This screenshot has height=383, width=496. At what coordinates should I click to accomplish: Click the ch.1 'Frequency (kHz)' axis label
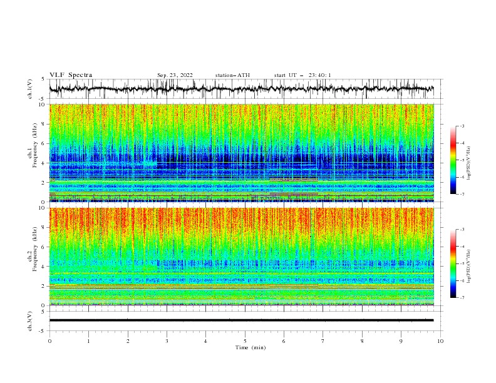click(35, 145)
